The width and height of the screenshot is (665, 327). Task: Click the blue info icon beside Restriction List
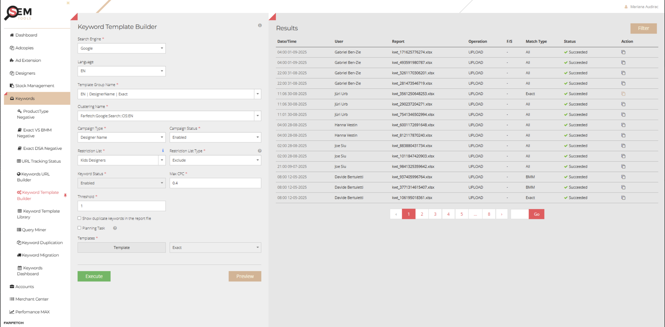tap(163, 150)
